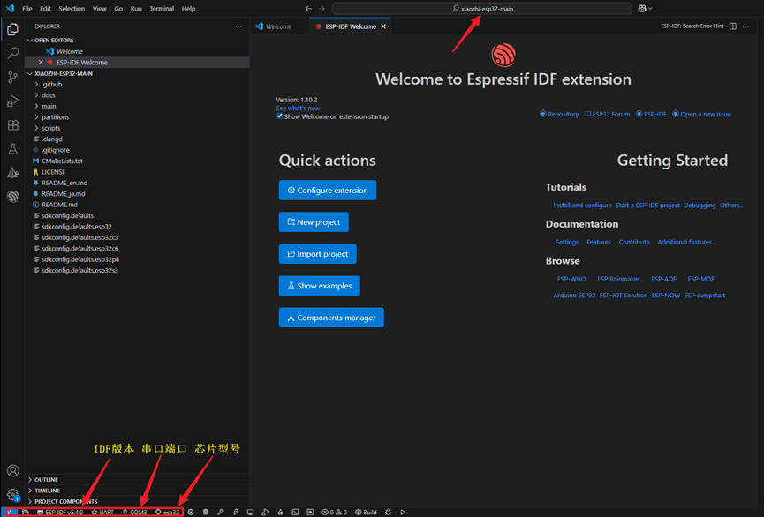Click the Configure extension button
This screenshot has height=517, width=764.
pyautogui.click(x=328, y=190)
